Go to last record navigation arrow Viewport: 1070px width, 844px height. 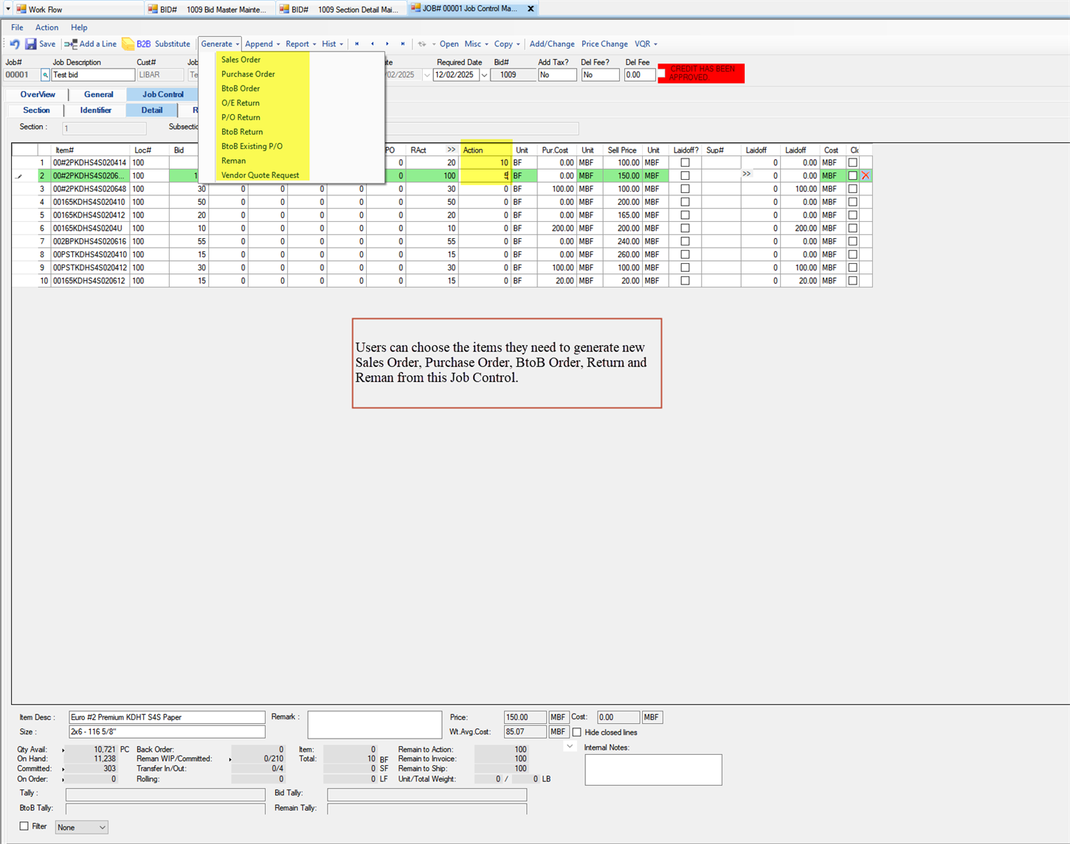(x=403, y=44)
